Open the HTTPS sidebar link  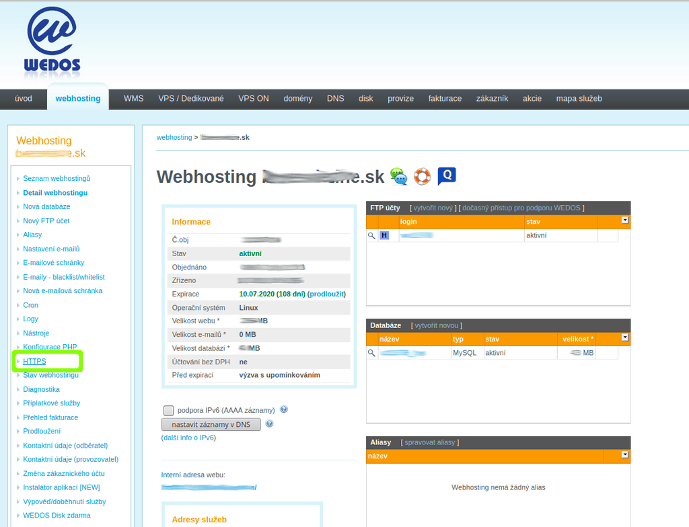pyautogui.click(x=34, y=361)
